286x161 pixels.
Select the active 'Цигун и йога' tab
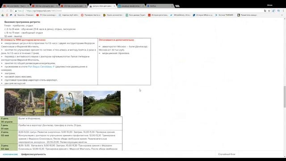click(x=102, y=6)
